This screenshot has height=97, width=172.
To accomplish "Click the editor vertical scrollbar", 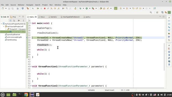I will [x=164, y=57].
